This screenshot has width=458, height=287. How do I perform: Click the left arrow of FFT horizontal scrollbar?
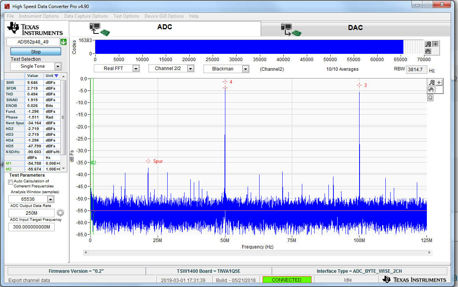click(86, 252)
